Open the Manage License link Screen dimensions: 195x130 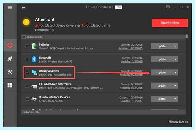coord(178,122)
